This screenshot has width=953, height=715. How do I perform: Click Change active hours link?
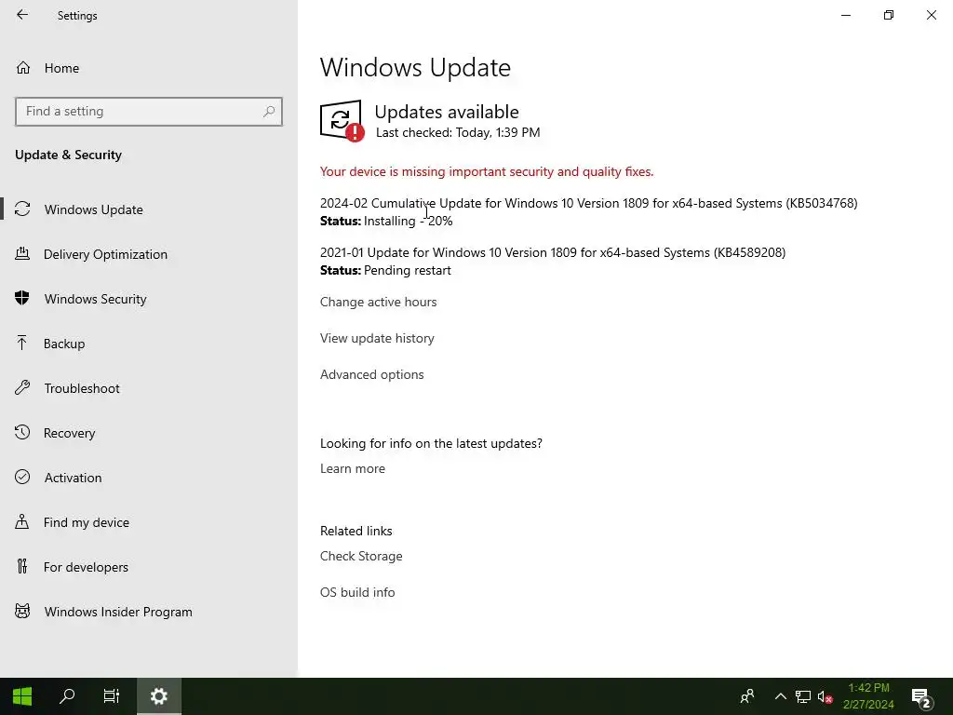coord(378,302)
